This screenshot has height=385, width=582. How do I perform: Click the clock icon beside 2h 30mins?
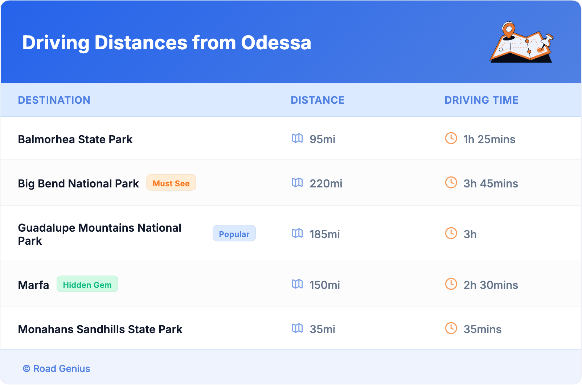[x=451, y=284]
